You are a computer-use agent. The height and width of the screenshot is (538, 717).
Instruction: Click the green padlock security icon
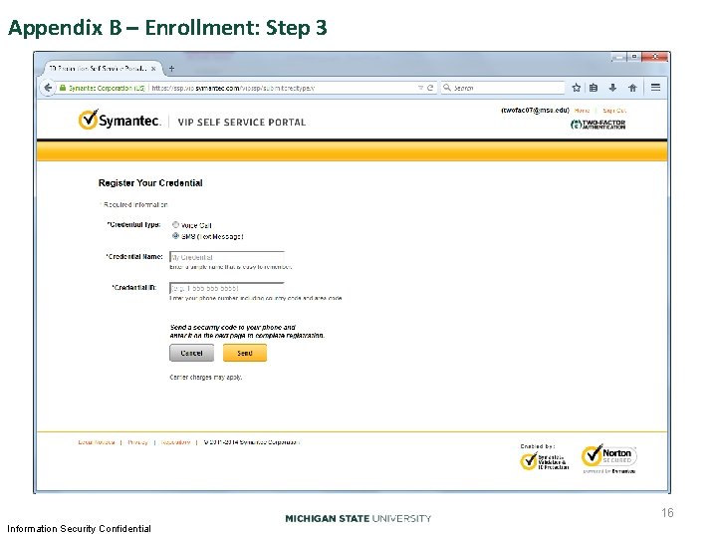coord(63,88)
